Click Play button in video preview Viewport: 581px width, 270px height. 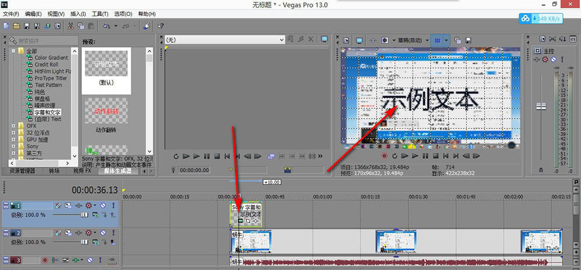coord(415,156)
